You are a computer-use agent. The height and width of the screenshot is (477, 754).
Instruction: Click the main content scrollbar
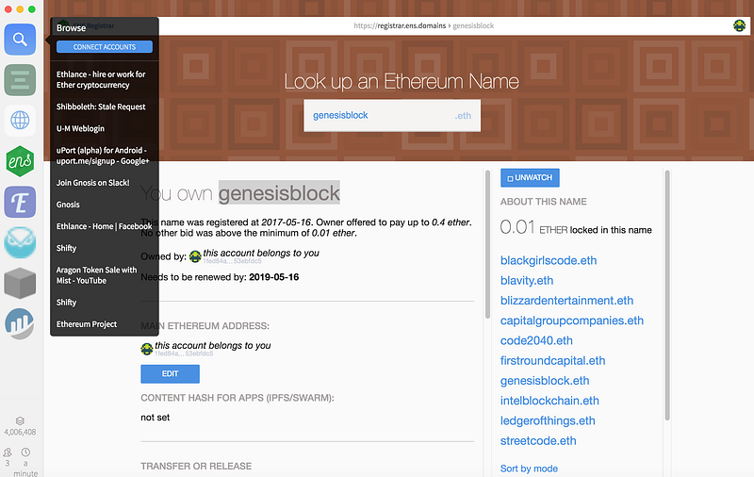[x=487, y=244]
